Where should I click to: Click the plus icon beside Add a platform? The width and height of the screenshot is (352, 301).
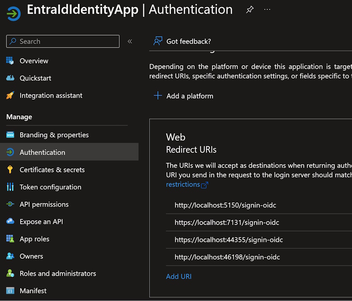coord(158,95)
